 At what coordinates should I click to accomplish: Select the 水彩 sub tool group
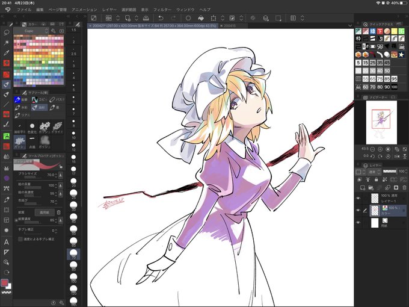click(x=22, y=107)
